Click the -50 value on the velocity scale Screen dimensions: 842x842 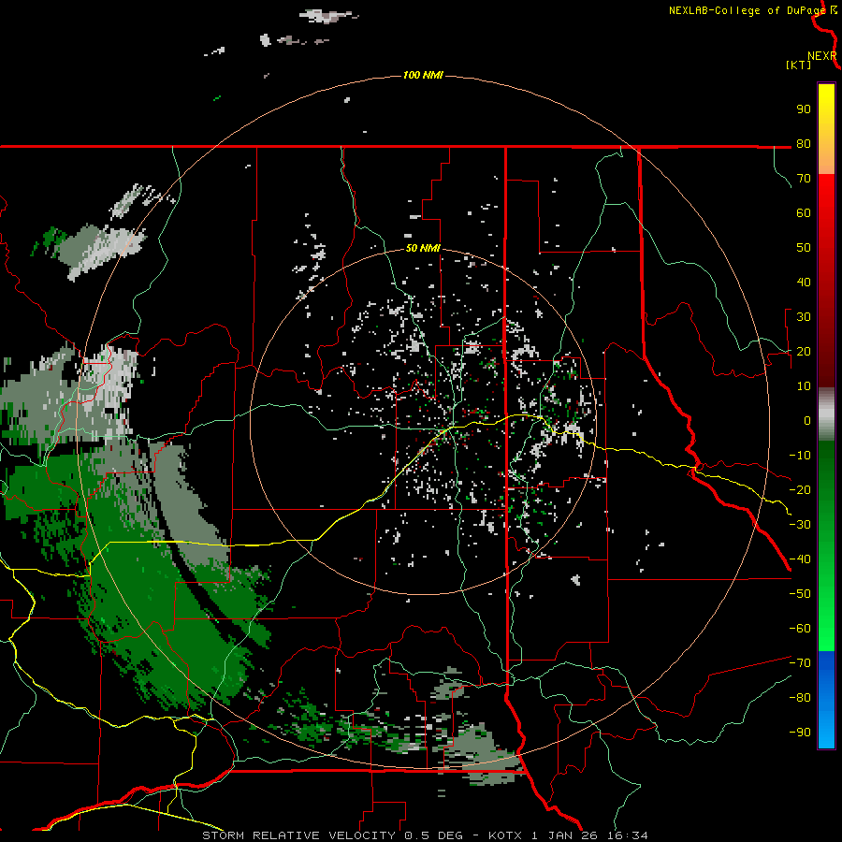coord(800,594)
